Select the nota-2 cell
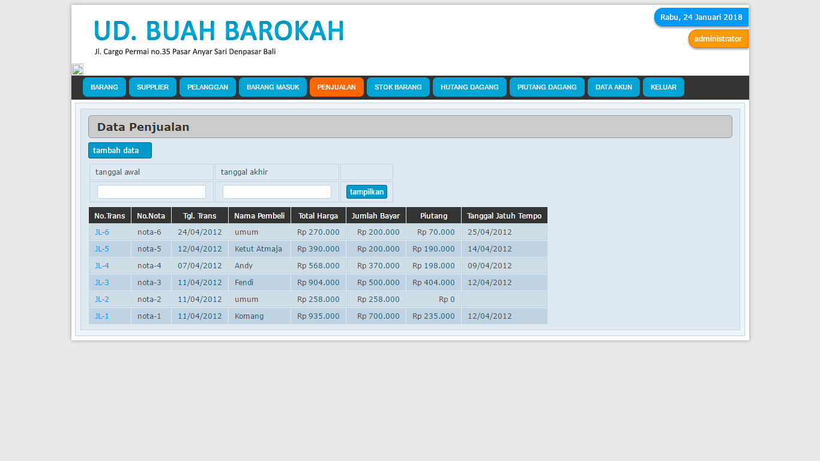 point(151,300)
